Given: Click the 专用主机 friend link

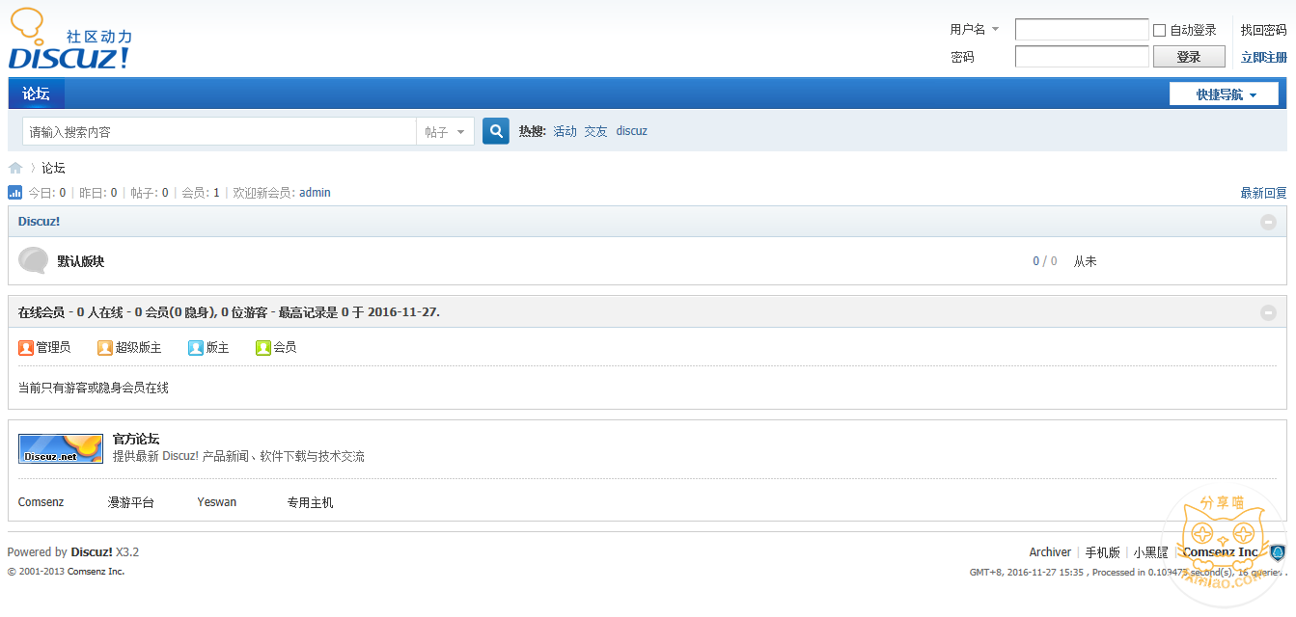Looking at the screenshot, I should pos(310,502).
